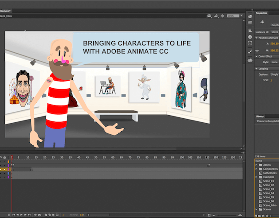Click the Center Frame timeline icon
This screenshot has width=279, height=218.
coord(35,215)
